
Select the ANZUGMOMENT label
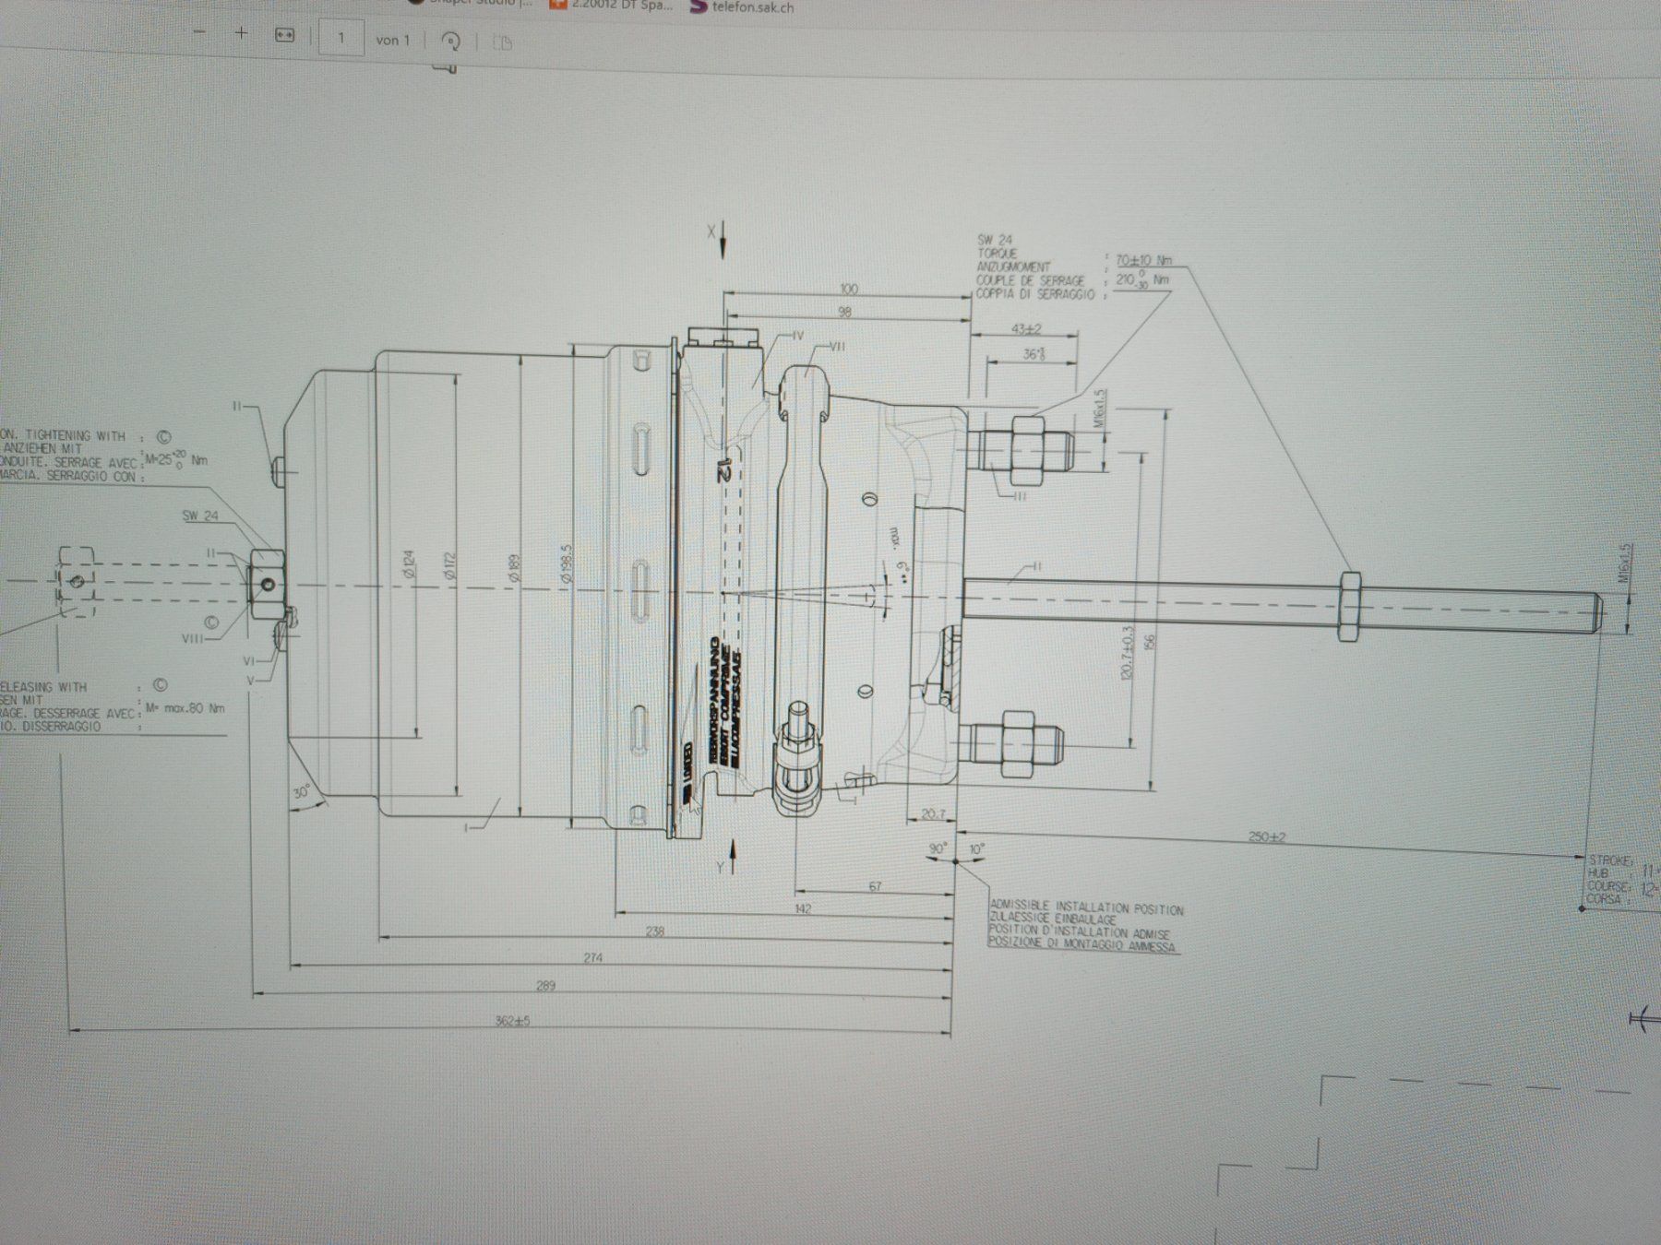(x=1013, y=267)
